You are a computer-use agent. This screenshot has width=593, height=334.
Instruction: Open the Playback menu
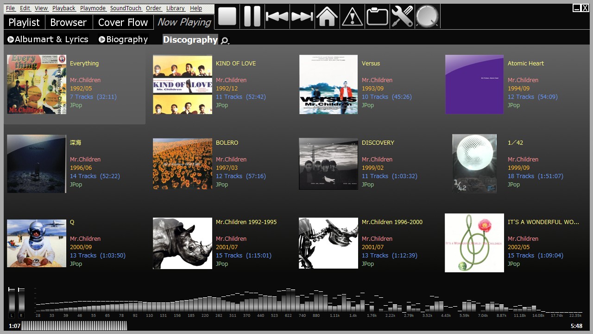tap(64, 8)
